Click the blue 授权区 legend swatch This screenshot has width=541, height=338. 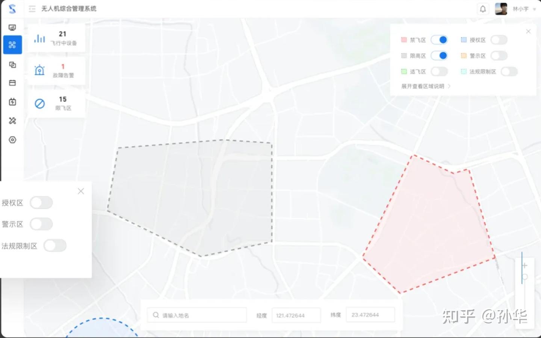(x=464, y=40)
